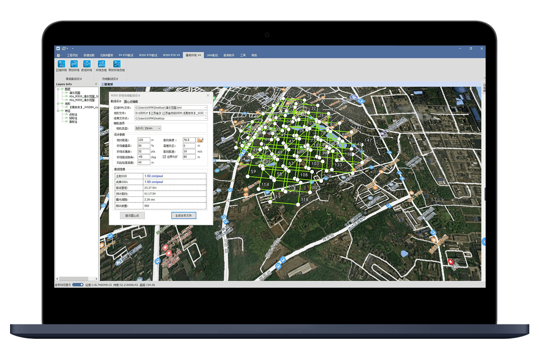Screen dimensions: 539x359
Task: Select the 带状环绕 route tool
Action: 74,65
